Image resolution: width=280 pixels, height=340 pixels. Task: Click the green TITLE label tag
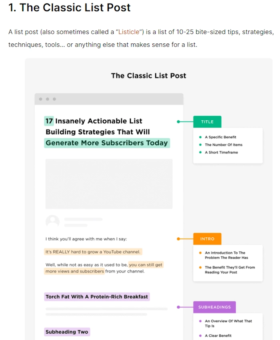coord(207,121)
